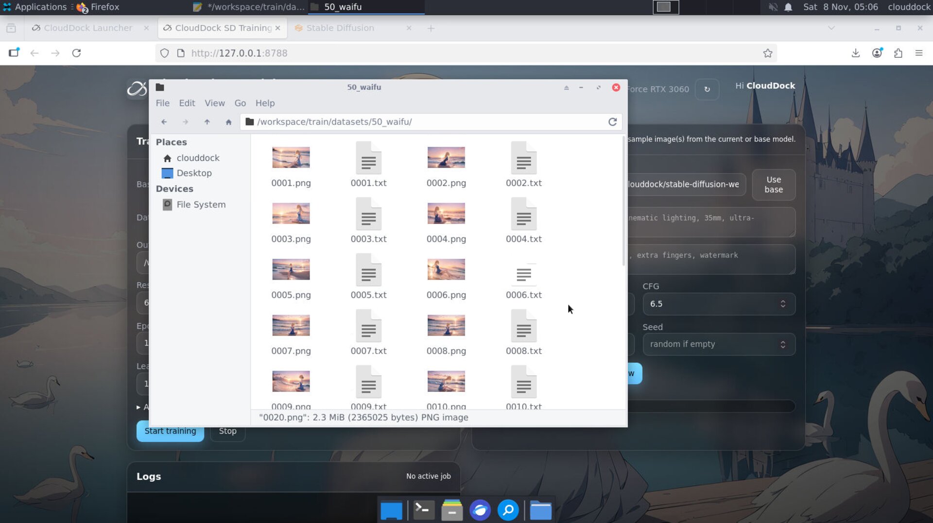This screenshot has height=523, width=933.
Task: Expand the list all tabs chevron
Action: click(x=831, y=28)
